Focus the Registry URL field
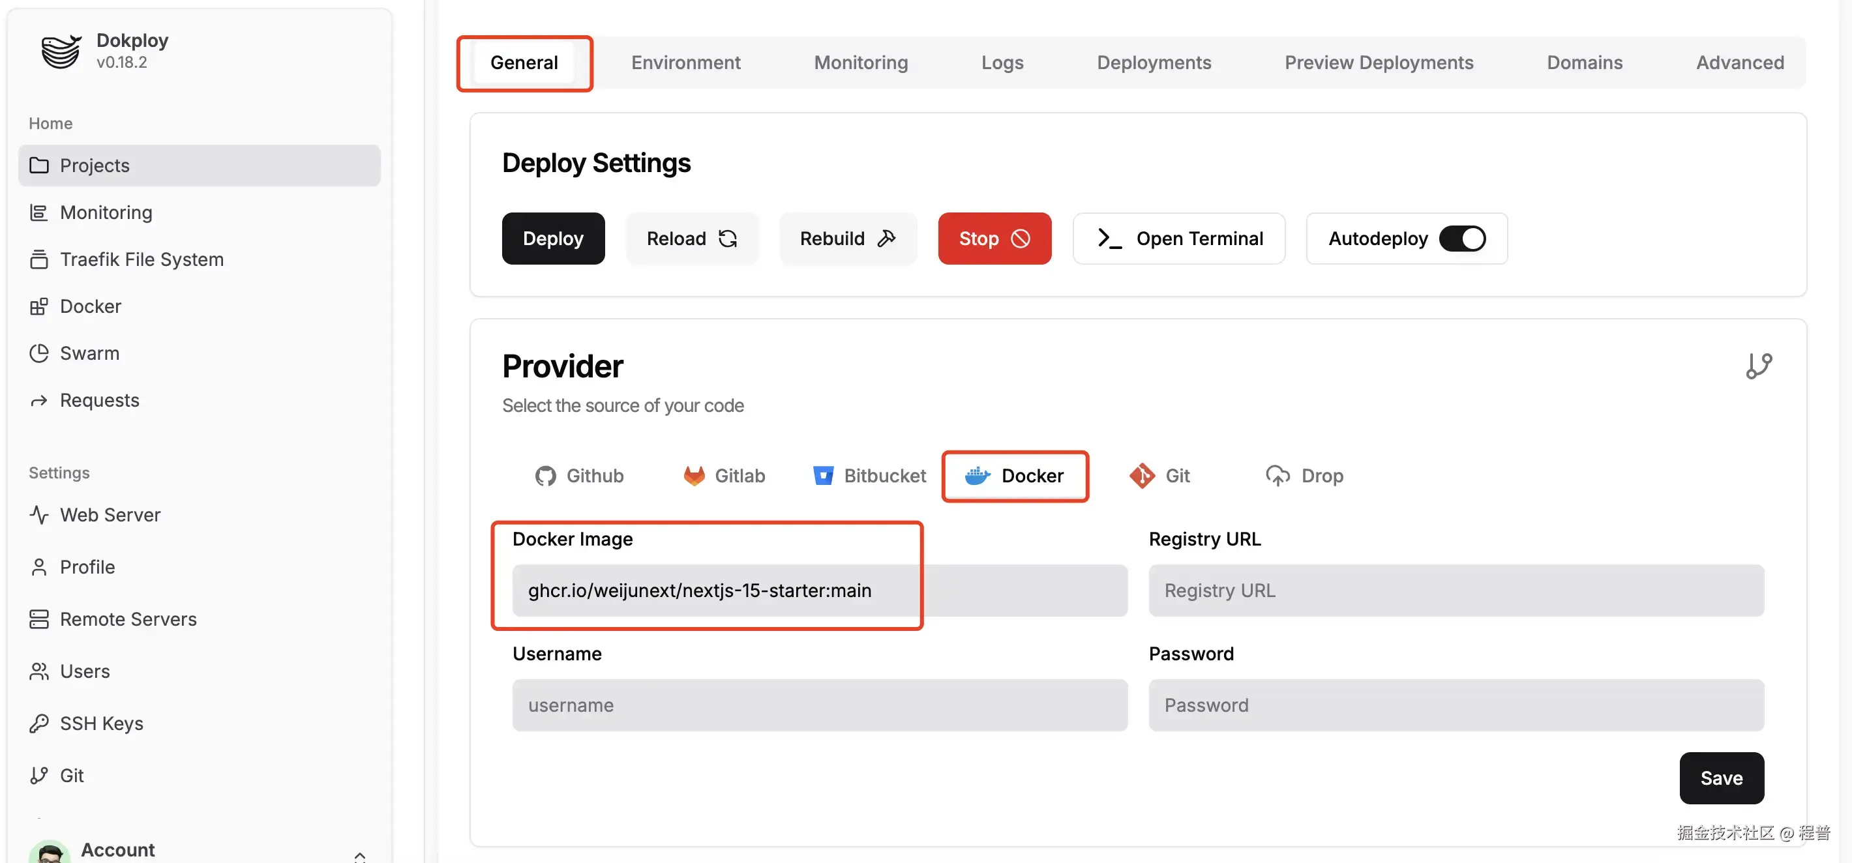 tap(1455, 590)
